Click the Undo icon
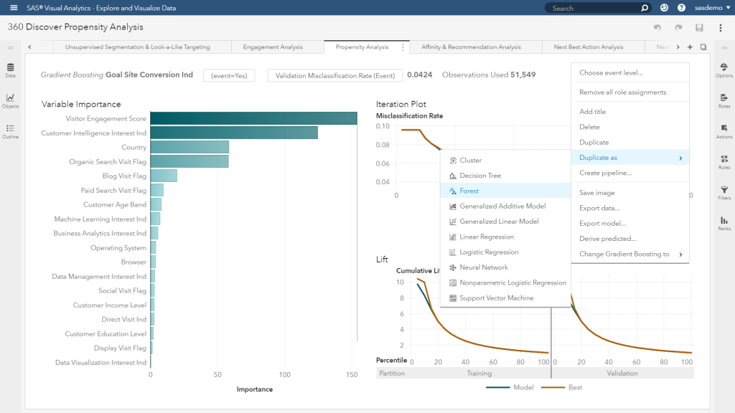Viewport: 735px width, 413px height. point(657,26)
